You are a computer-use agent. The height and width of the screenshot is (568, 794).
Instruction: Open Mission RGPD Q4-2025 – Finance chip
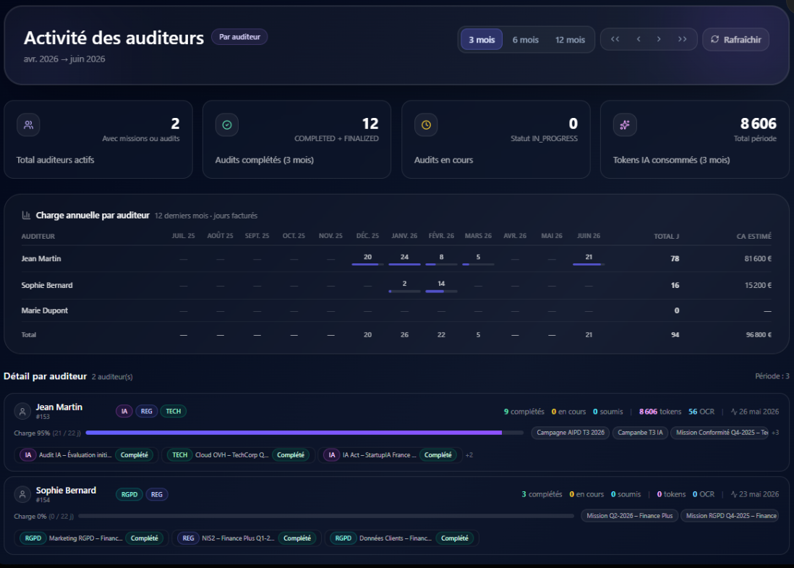730,516
